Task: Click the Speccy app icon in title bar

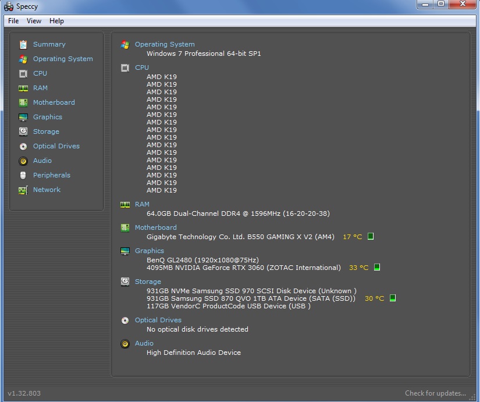Action: [9, 6]
